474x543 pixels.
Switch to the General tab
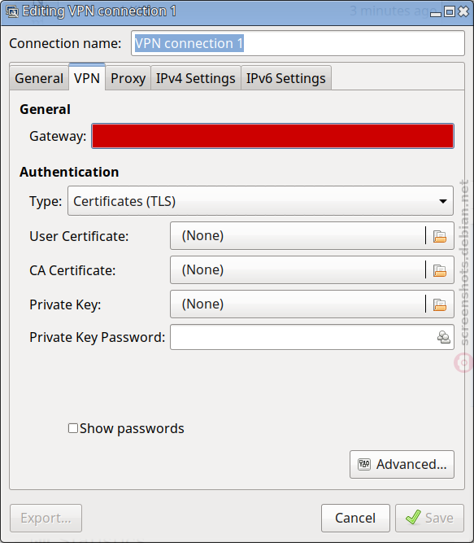click(39, 78)
